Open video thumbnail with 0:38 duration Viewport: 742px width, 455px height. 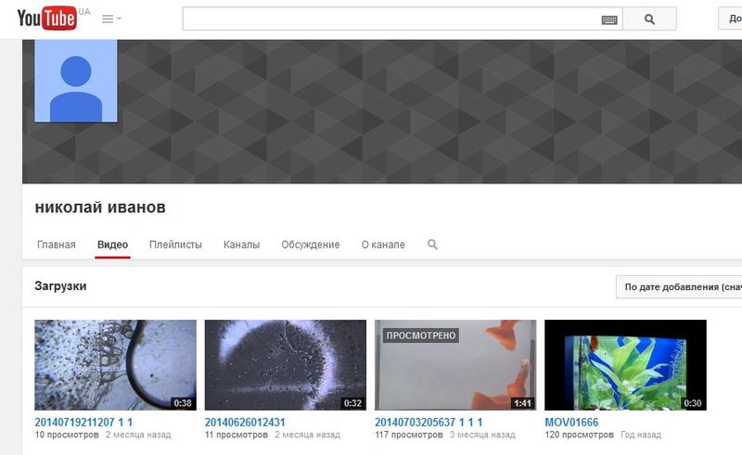coord(115,365)
